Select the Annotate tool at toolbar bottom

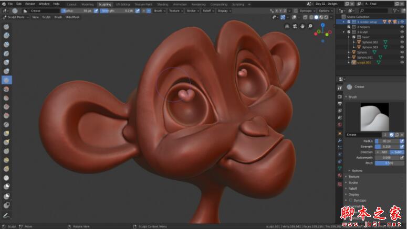point(7,215)
